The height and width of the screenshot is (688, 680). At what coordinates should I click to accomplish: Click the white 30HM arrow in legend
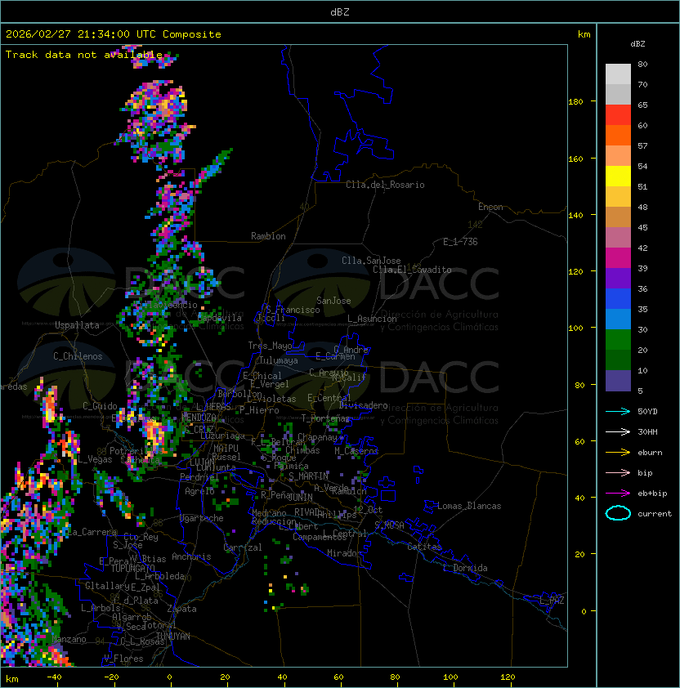click(618, 431)
